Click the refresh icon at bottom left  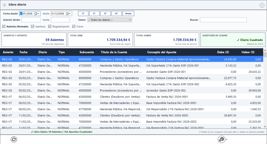14,139
